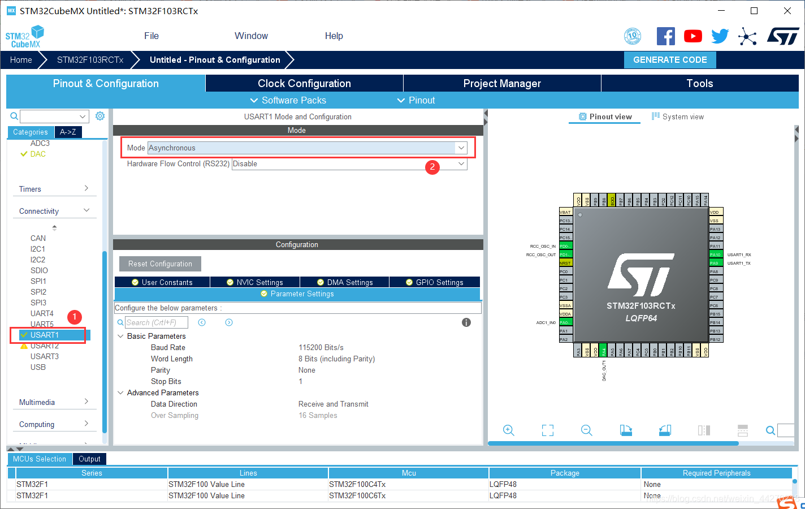Click the parameter search magnifier icon
Image resolution: width=805 pixels, height=509 pixels.
120,322
